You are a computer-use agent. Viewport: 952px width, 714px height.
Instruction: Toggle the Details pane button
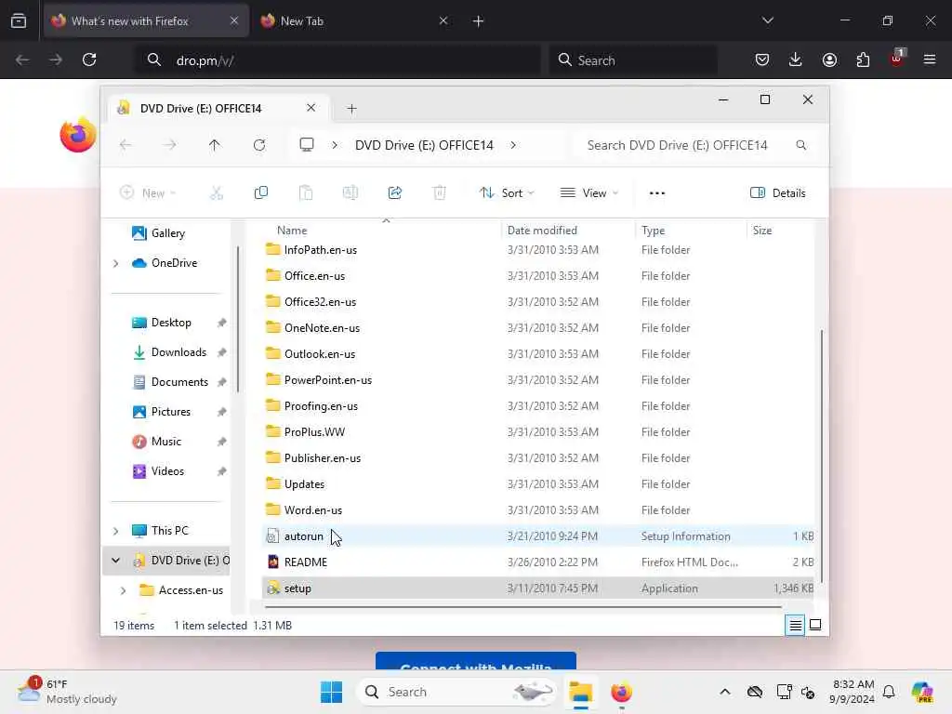[778, 193]
